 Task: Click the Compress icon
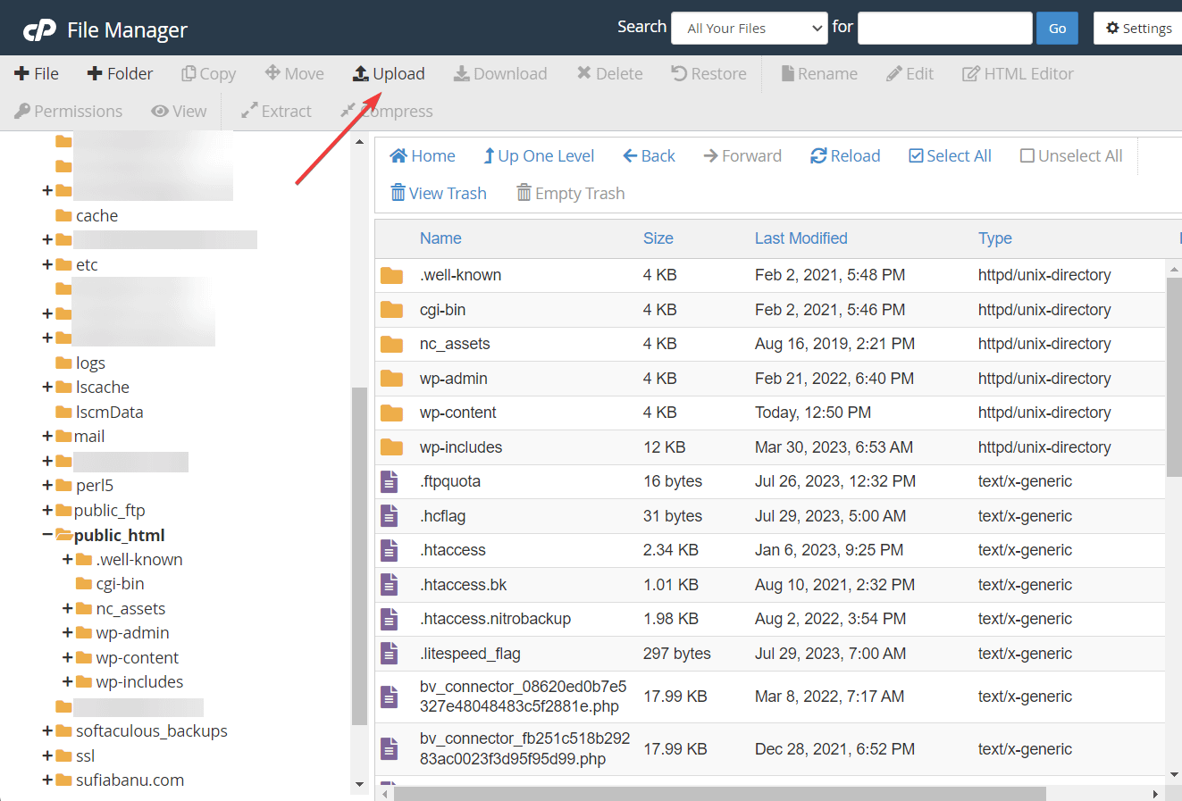tap(386, 111)
